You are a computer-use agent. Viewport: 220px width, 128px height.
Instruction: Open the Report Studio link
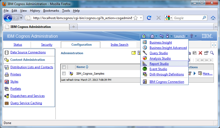point(159,64)
